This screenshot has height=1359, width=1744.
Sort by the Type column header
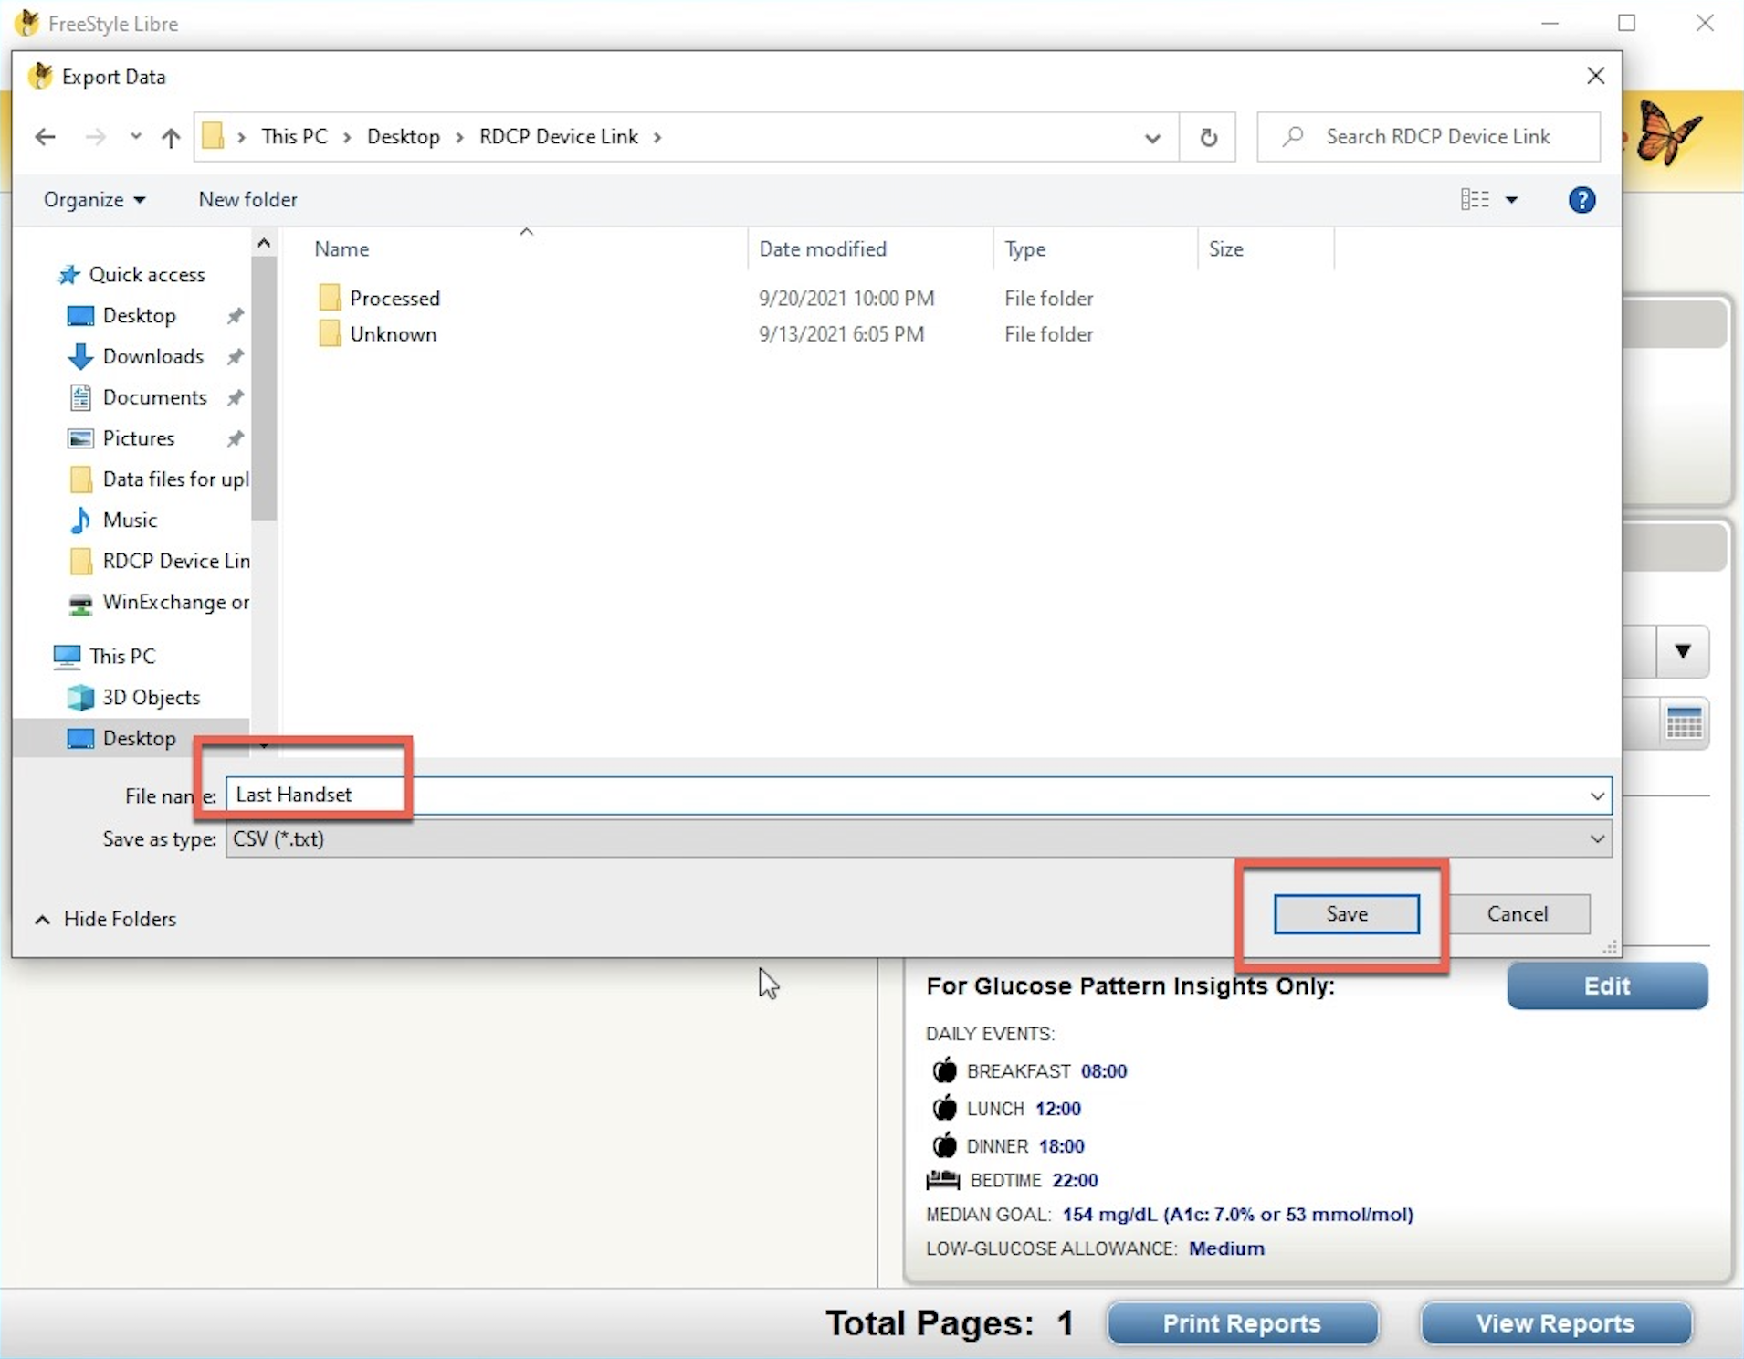point(1025,249)
